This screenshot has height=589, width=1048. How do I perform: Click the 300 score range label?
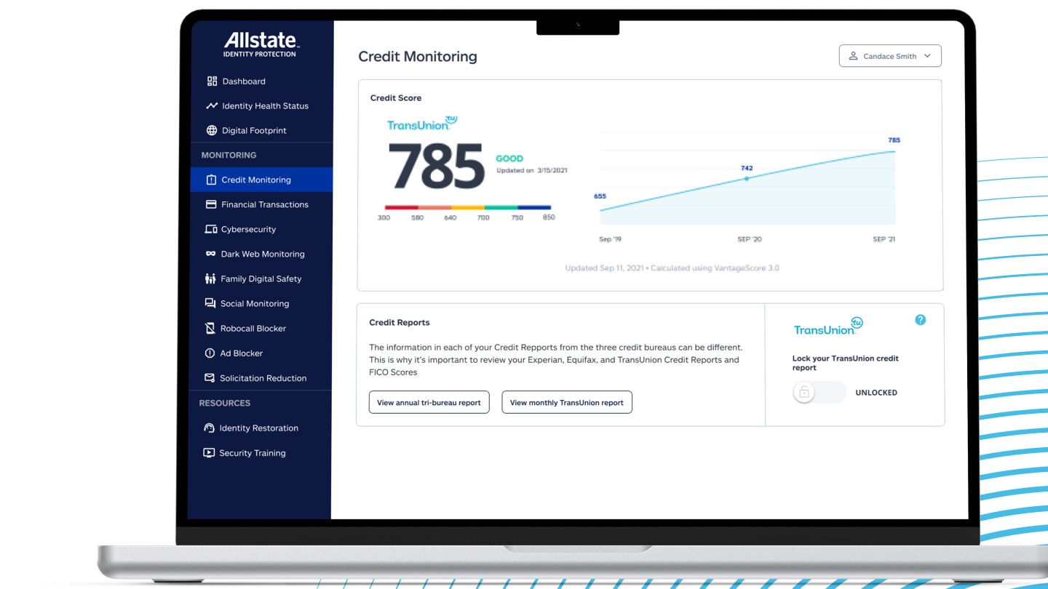384,217
